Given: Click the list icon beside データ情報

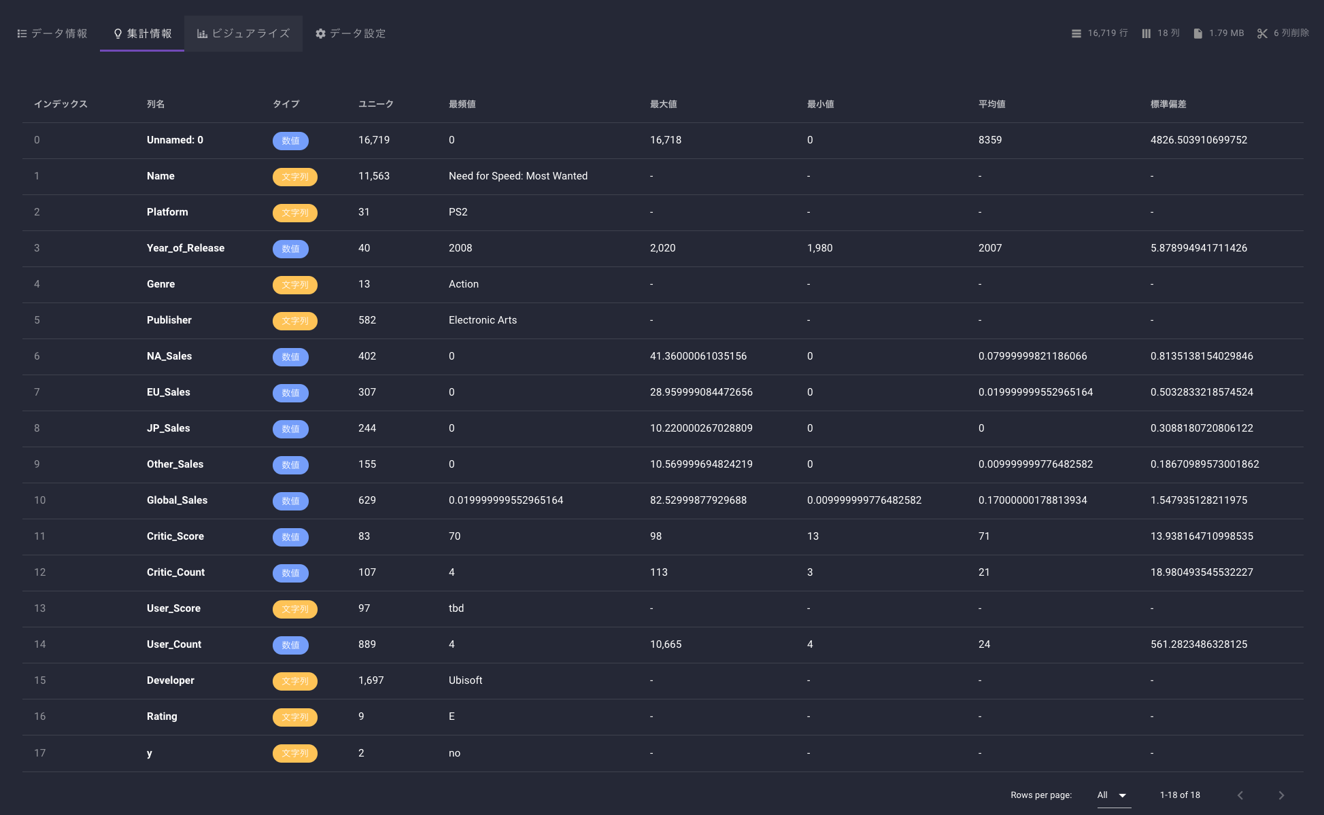Looking at the screenshot, I should pos(22,33).
